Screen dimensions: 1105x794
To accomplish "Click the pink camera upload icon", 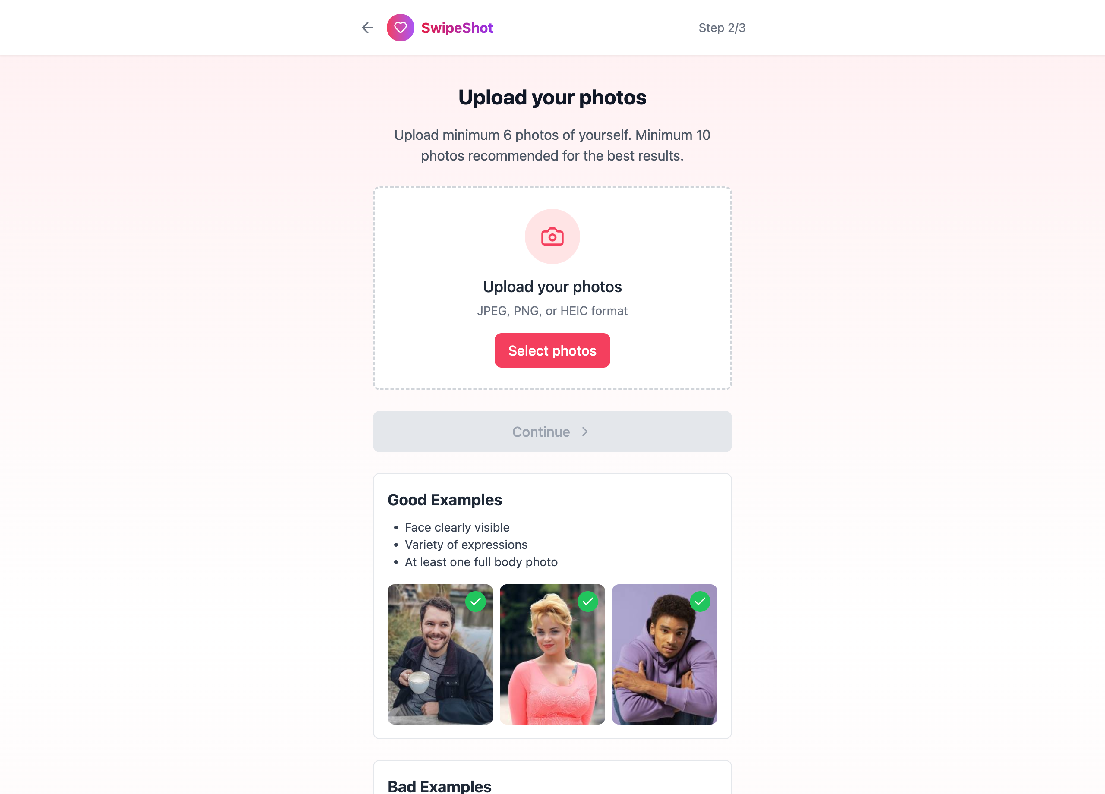I will tap(552, 237).
